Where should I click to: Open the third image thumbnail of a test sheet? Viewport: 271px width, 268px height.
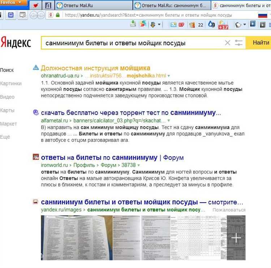(155, 238)
